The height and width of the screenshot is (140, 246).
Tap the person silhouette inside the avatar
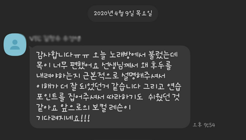[15, 45]
